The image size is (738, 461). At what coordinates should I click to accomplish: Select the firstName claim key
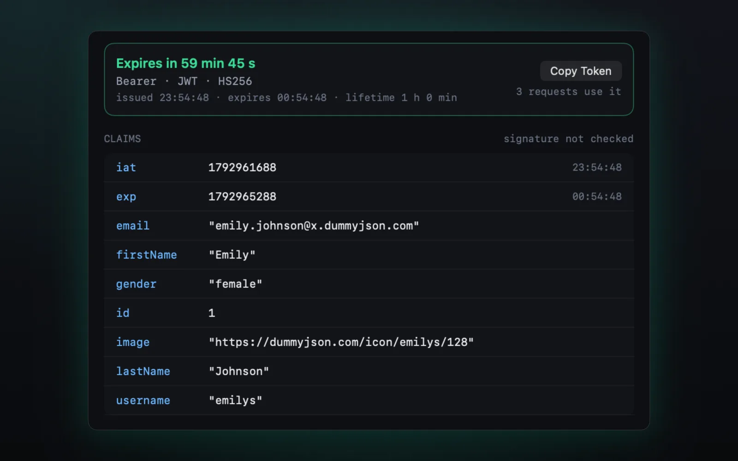146,254
